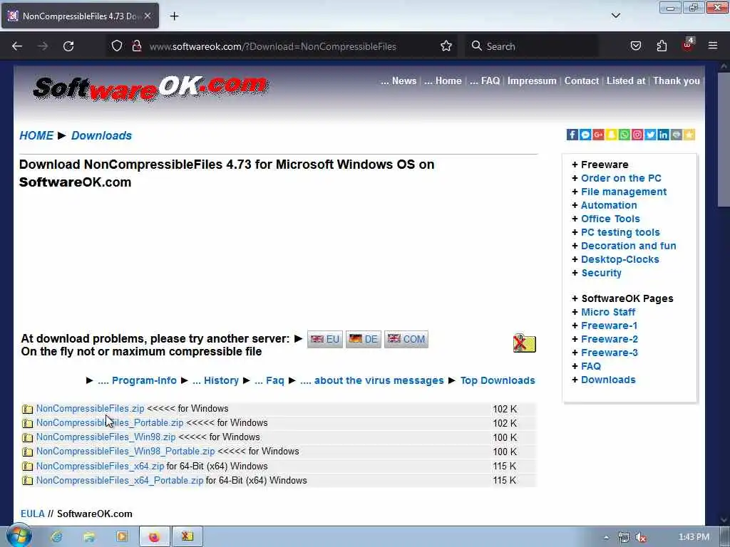
Task: Open a new browser tab
Action: [174, 16]
